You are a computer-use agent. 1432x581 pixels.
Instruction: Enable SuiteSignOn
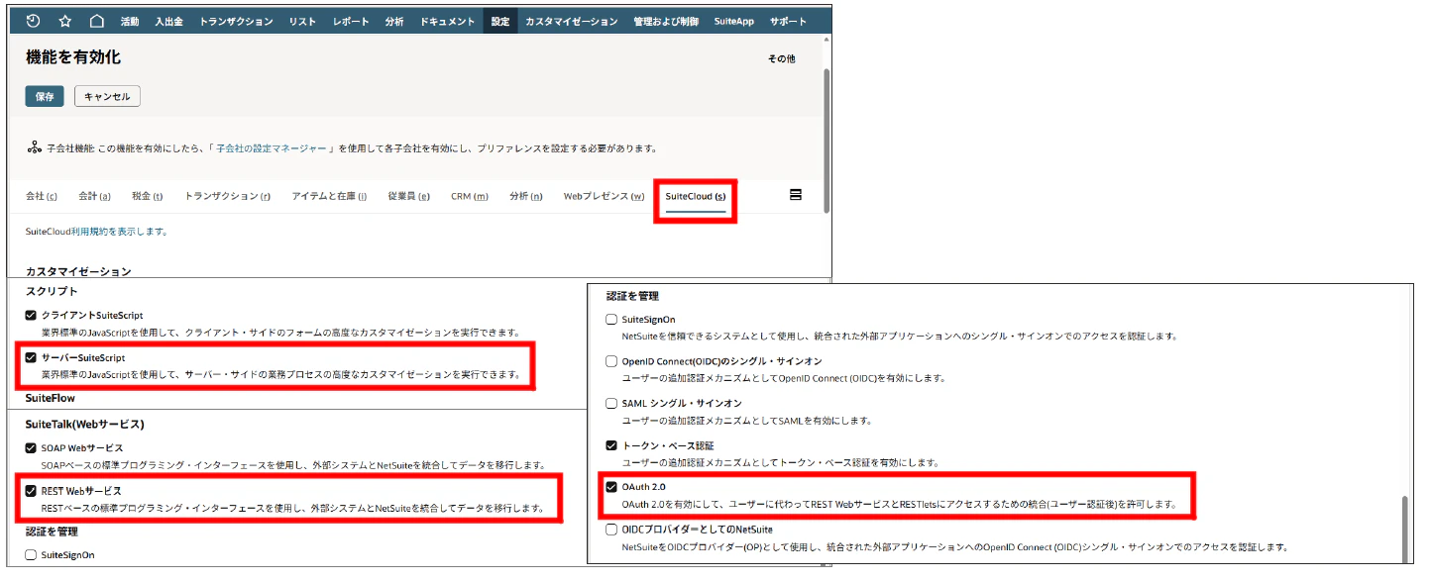[x=611, y=319]
